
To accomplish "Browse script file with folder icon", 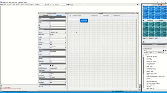I will 165,51.
